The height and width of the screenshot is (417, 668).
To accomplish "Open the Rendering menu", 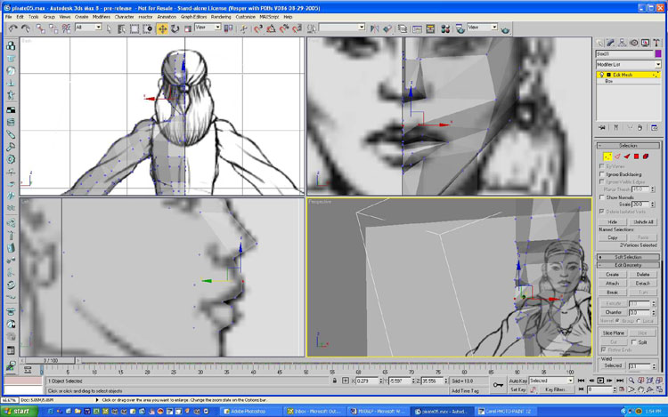I will (x=221, y=17).
